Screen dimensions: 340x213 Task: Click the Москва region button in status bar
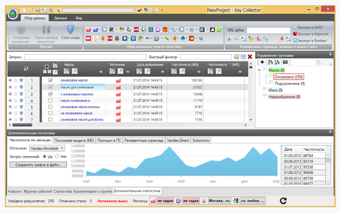pyautogui.click(x=217, y=202)
